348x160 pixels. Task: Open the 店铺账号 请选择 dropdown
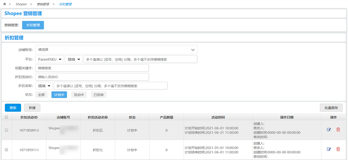(x=117, y=50)
